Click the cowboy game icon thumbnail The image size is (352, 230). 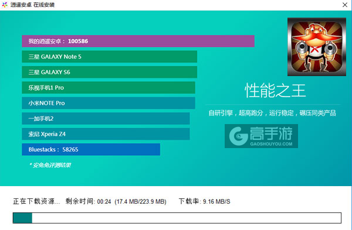[x=317, y=47]
